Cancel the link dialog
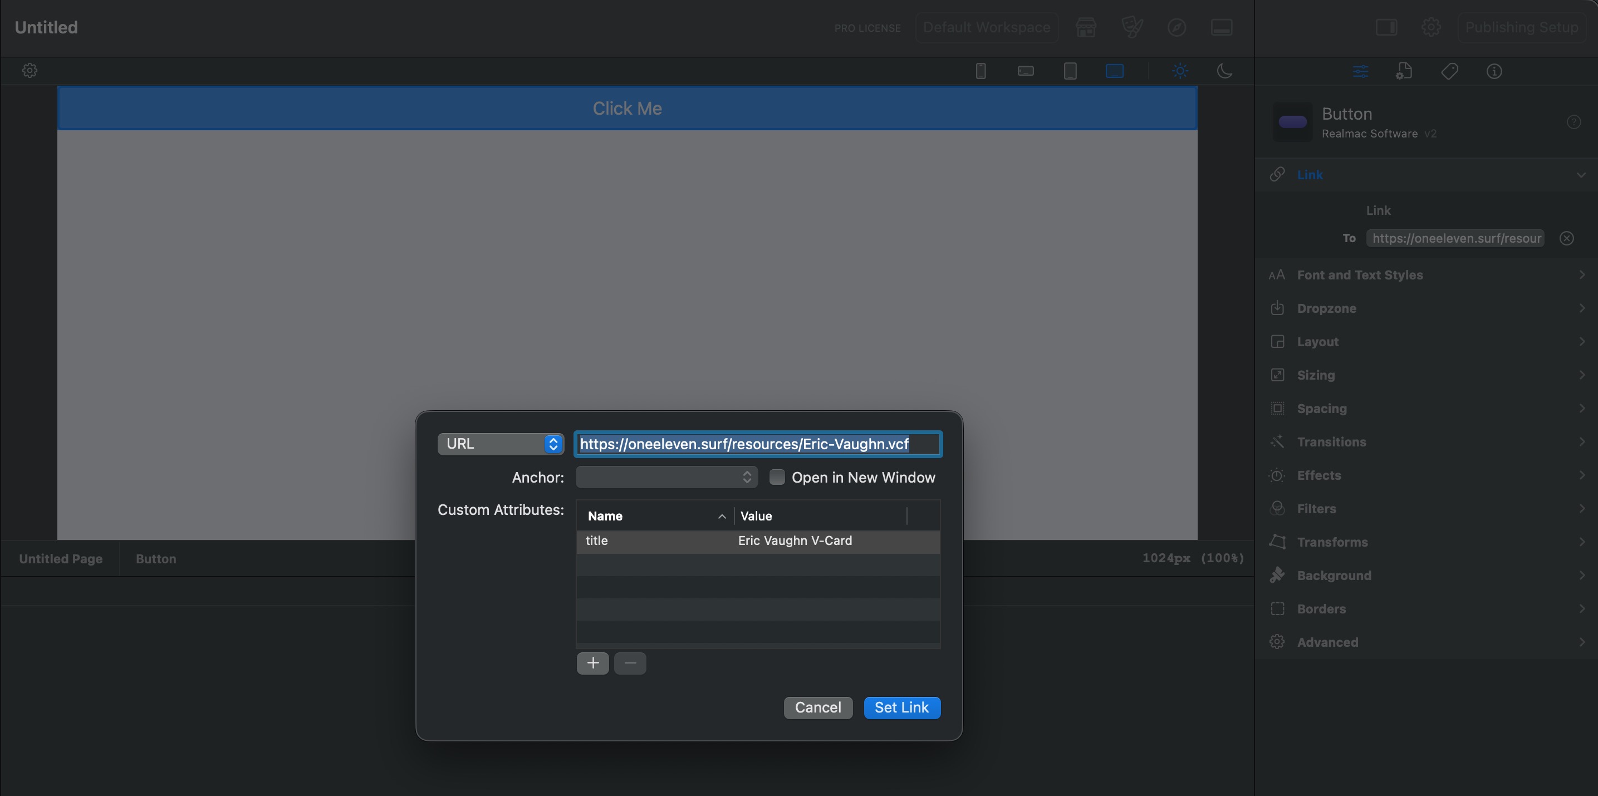Screen dimensions: 1598x796 click(x=817, y=708)
